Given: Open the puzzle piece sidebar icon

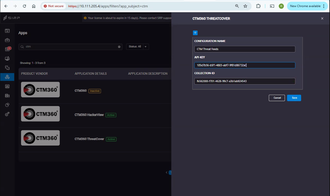Looking at the screenshot, I should pos(7,68).
